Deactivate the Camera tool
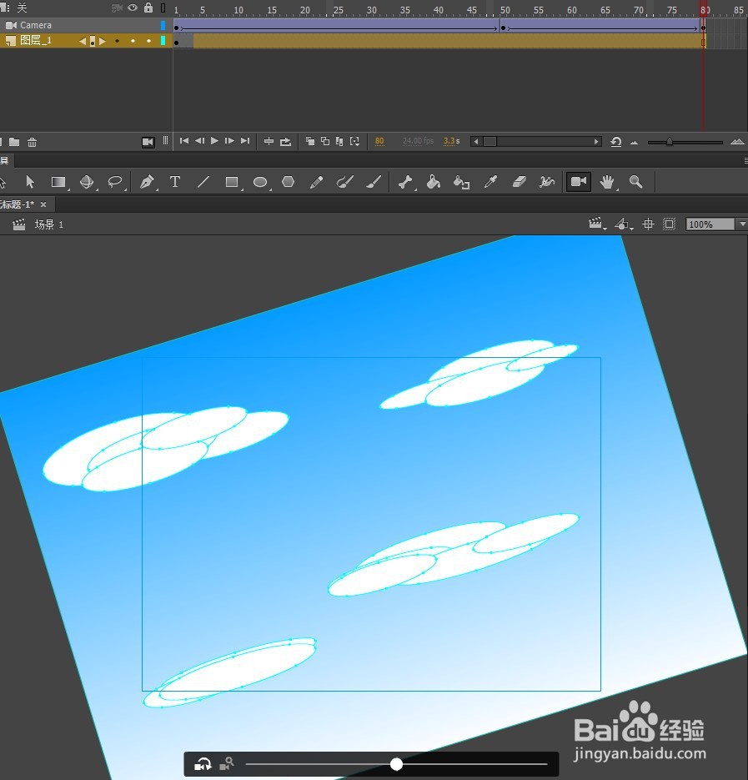 point(578,182)
